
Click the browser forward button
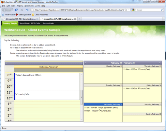point(9,10)
